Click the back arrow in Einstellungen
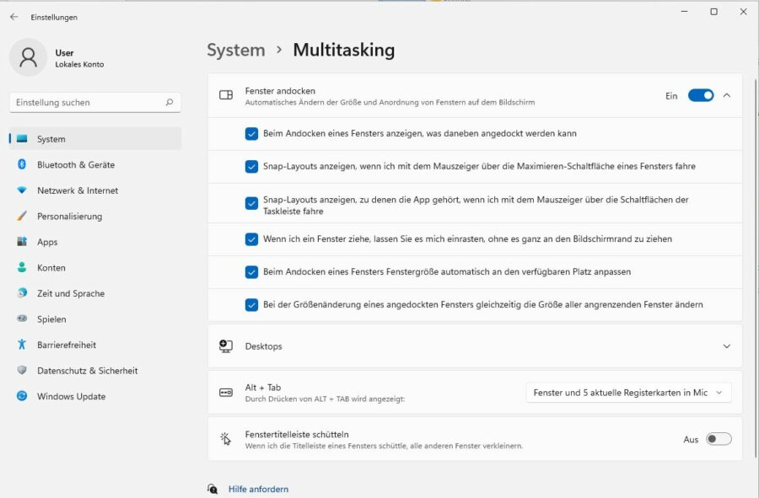The image size is (759, 498). (x=13, y=16)
